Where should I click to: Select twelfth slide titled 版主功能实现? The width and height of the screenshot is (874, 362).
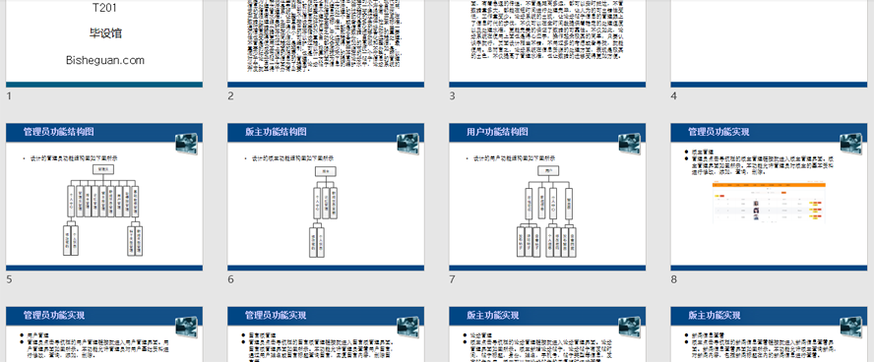tap(770, 334)
